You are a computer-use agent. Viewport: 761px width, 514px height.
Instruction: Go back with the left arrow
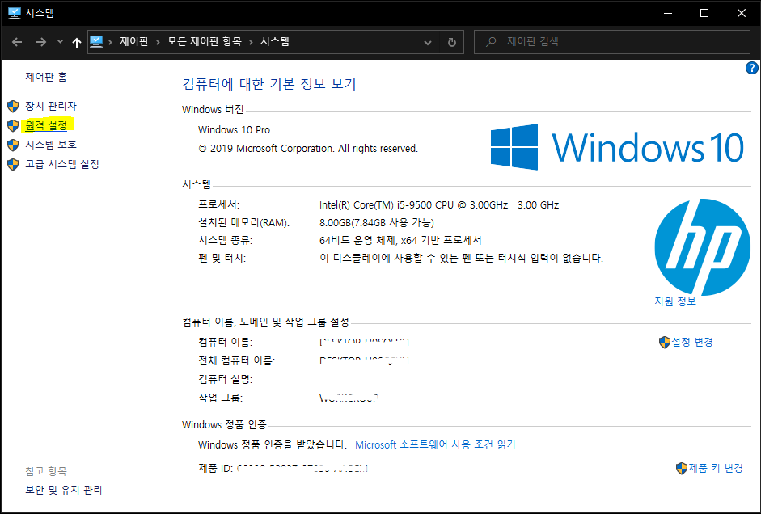point(17,42)
